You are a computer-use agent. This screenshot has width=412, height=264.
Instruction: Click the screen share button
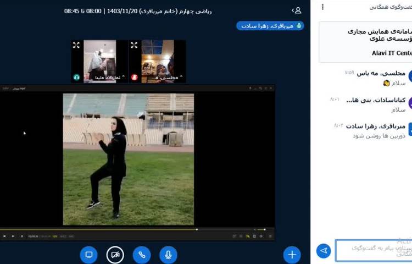[x=88, y=255]
